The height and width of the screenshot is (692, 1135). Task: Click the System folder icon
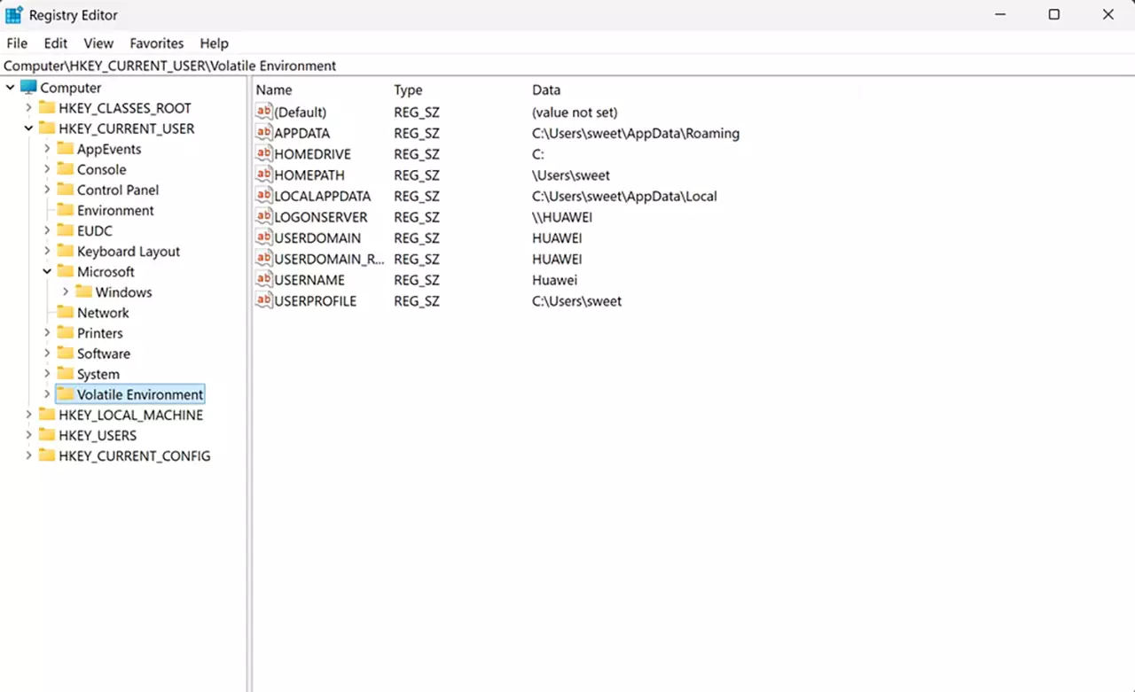65,373
